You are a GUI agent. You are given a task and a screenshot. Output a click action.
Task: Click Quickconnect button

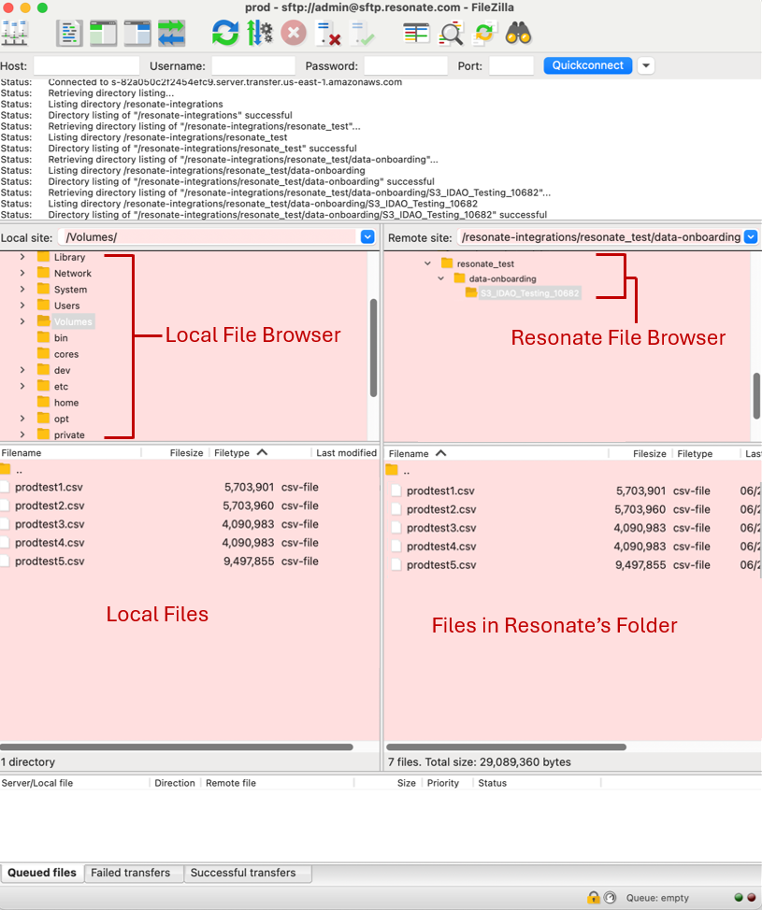(x=588, y=65)
